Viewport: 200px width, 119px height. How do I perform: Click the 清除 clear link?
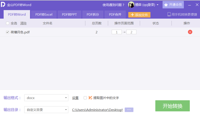pyautogui.click(x=23, y=23)
